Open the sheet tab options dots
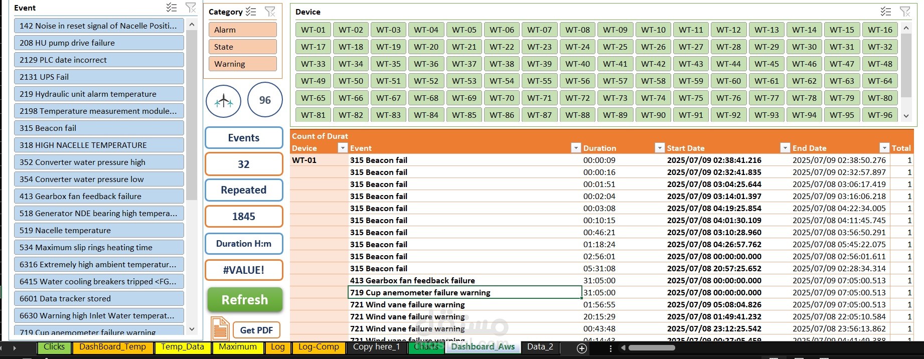 (x=610, y=348)
